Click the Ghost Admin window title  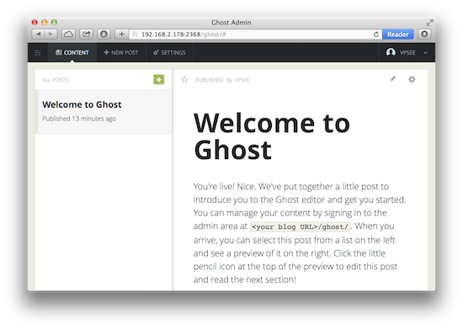tap(231, 23)
